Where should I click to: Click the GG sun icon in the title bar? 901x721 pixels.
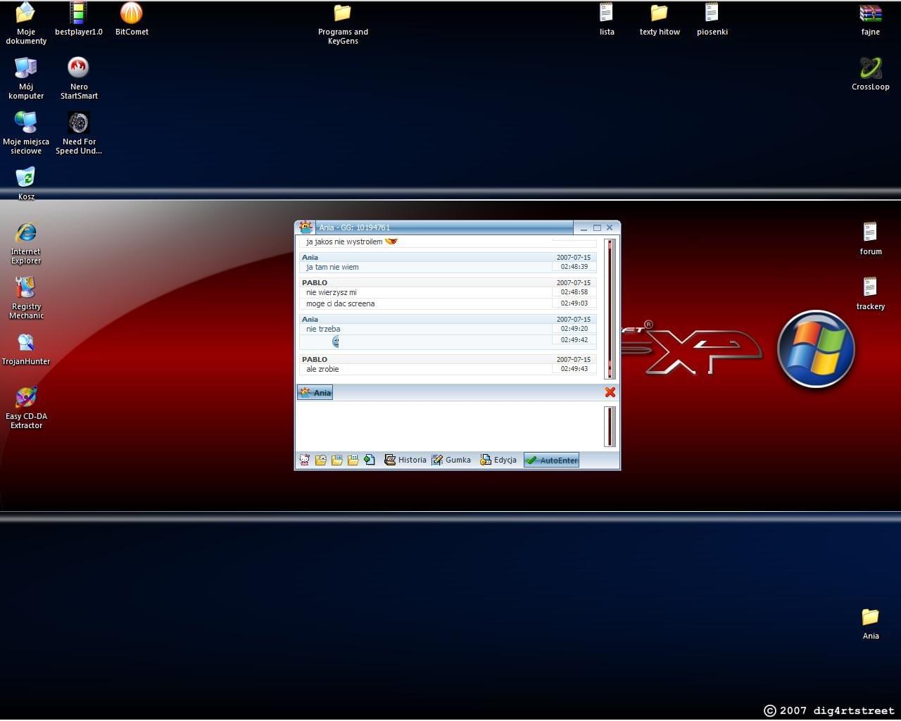(305, 227)
